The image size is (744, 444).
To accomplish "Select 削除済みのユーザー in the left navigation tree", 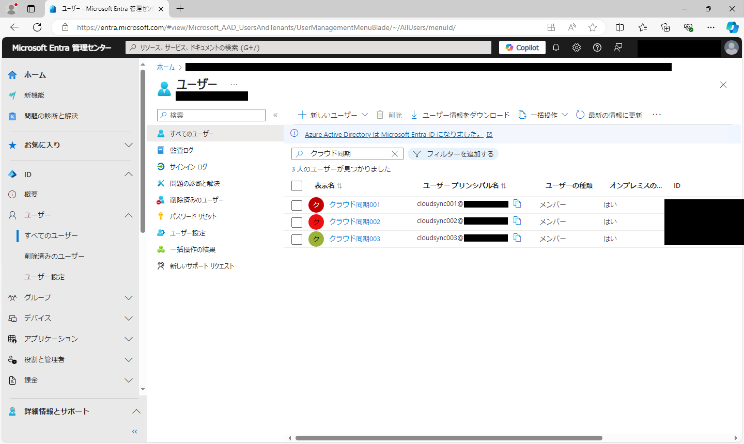I will coord(54,256).
